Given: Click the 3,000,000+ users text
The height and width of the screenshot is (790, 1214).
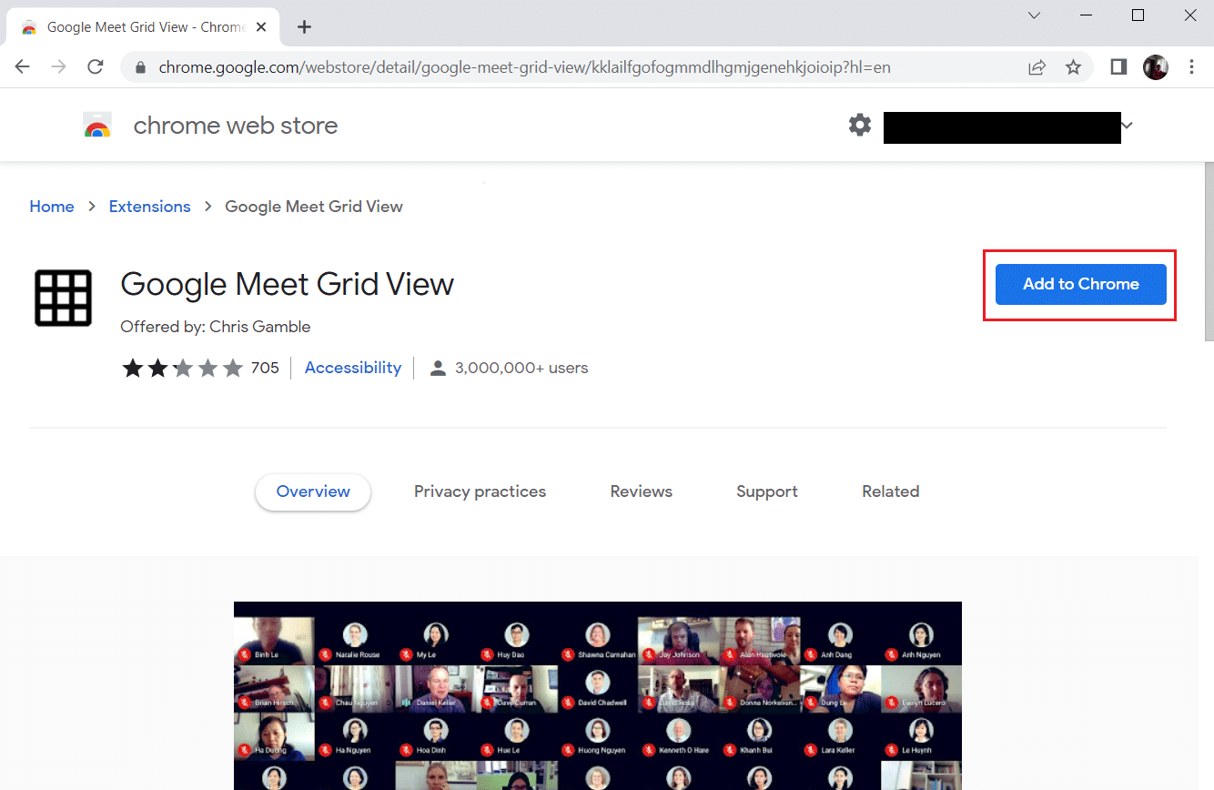Looking at the screenshot, I should [x=521, y=368].
